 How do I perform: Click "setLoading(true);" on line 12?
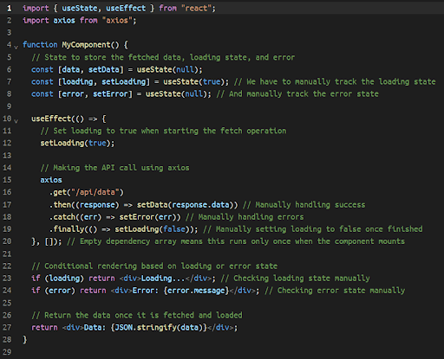77,143
